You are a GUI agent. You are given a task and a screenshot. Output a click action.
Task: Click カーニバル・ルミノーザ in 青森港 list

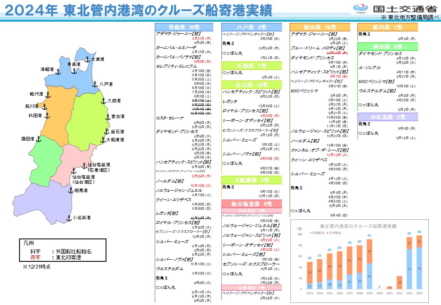click(176, 48)
